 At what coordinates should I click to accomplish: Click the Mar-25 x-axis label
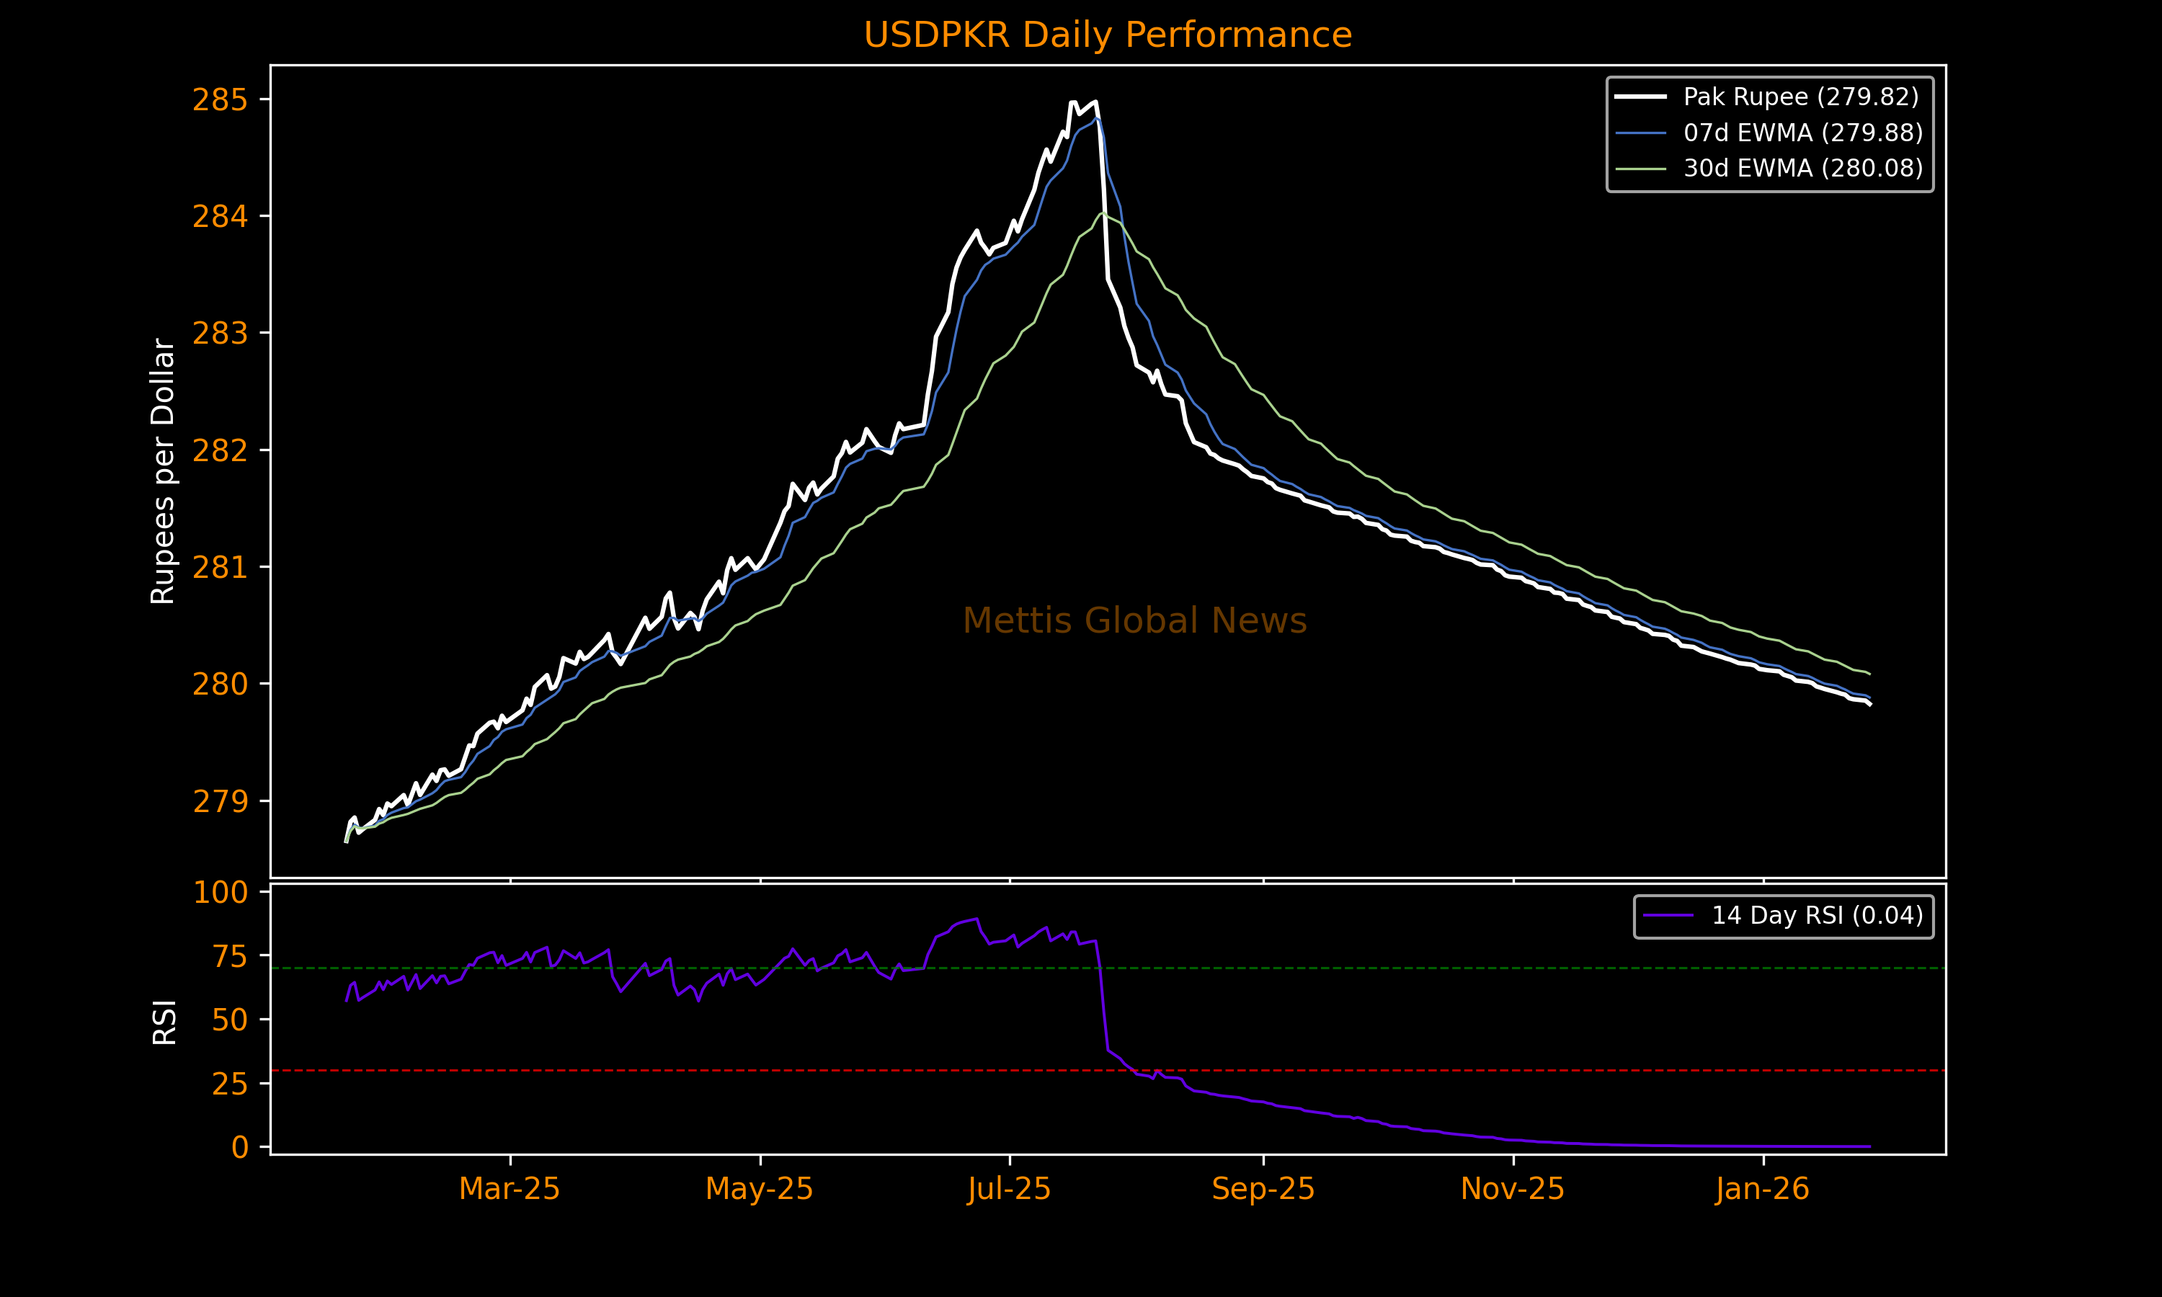[510, 1190]
